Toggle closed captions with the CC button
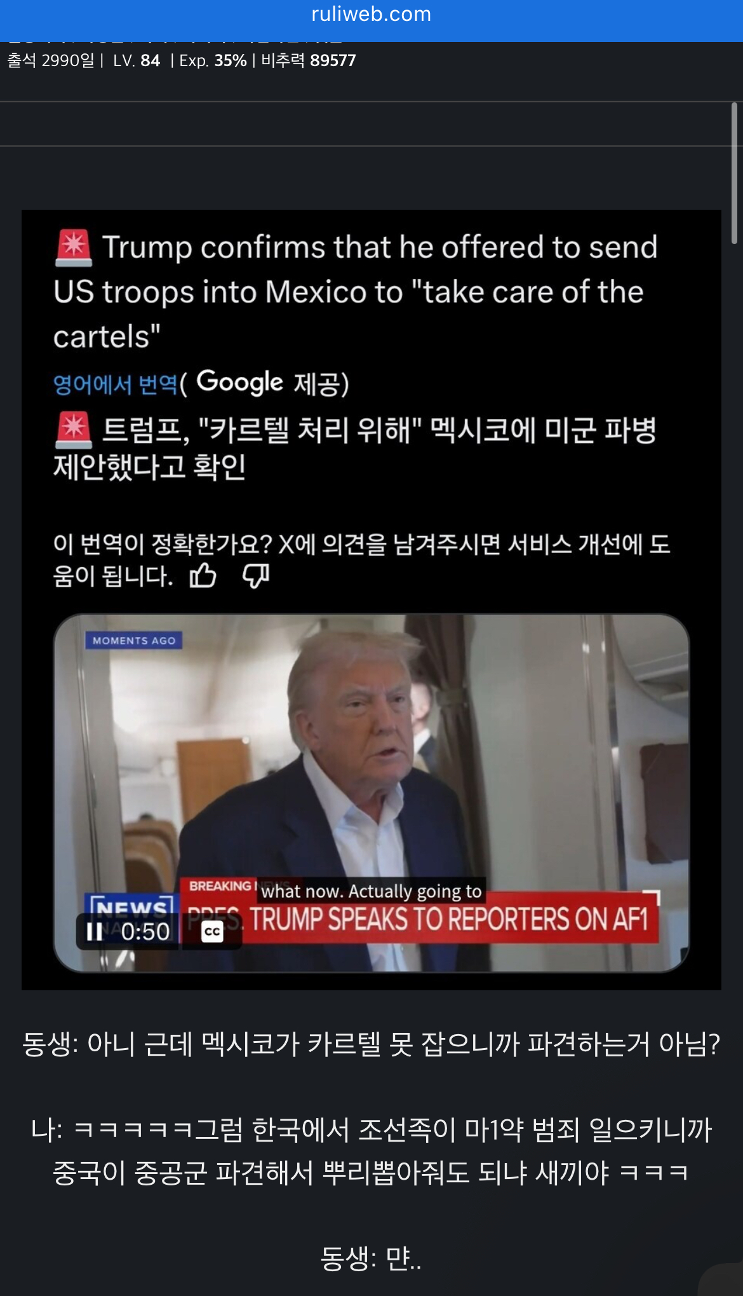Image resolution: width=743 pixels, height=1296 pixels. tap(212, 932)
